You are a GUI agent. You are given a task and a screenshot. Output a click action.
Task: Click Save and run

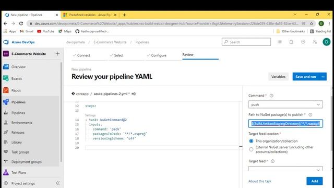(306, 77)
